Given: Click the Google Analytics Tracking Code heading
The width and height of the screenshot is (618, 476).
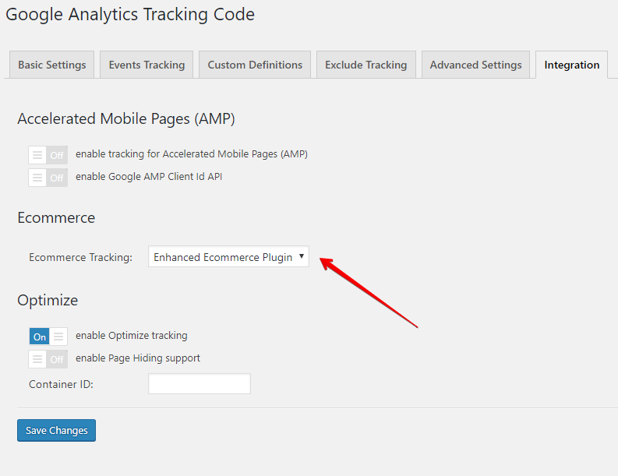Looking at the screenshot, I should (x=130, y=15).
